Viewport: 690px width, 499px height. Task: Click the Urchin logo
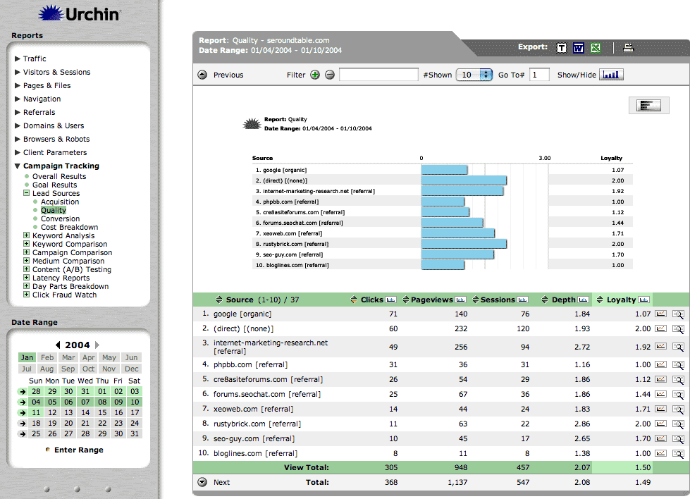[x=79, y=13]
